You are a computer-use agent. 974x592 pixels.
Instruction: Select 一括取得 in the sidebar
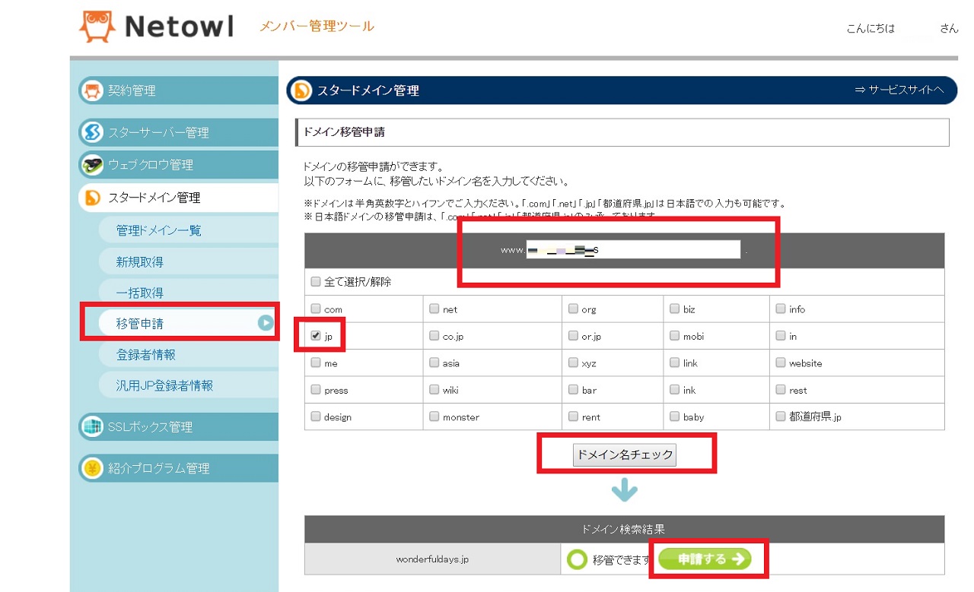[x=140, y=293]
